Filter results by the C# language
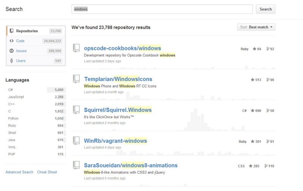303x191 pixels. [x=36, y=90]
